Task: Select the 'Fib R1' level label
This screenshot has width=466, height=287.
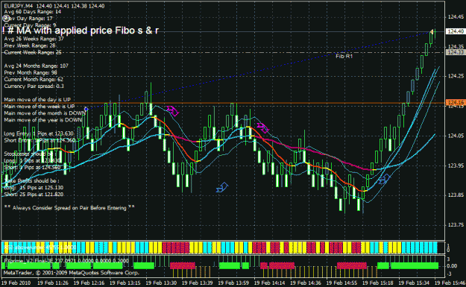Action: [x=344, y=56]
